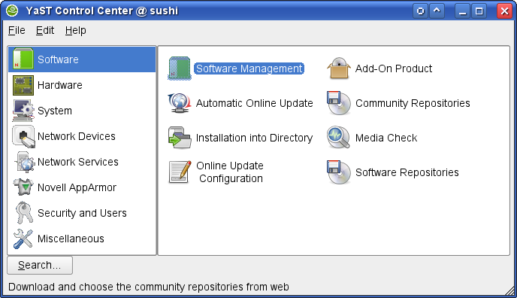Select the Software category icon
The image size is (517, 298).
coord(23,59)
